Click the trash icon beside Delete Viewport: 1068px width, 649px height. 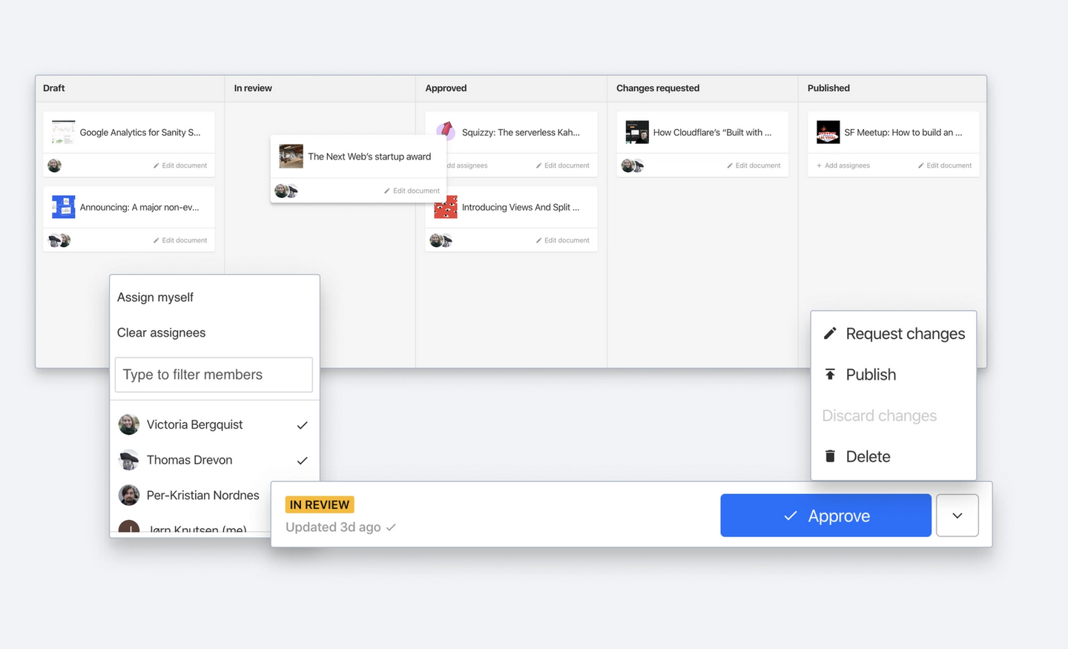tap(829, 456)
